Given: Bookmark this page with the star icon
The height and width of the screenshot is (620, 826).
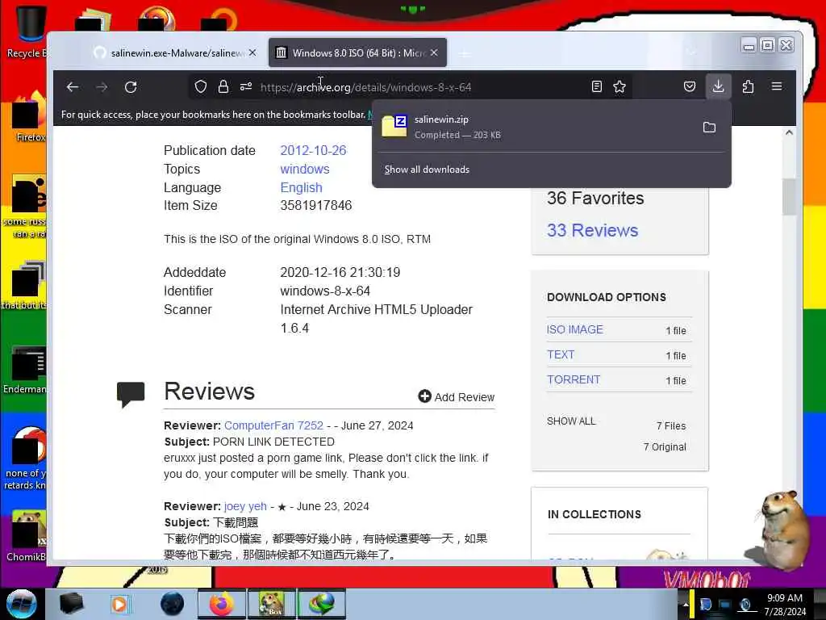Looking at the screenshot, I should coord(619,87).
